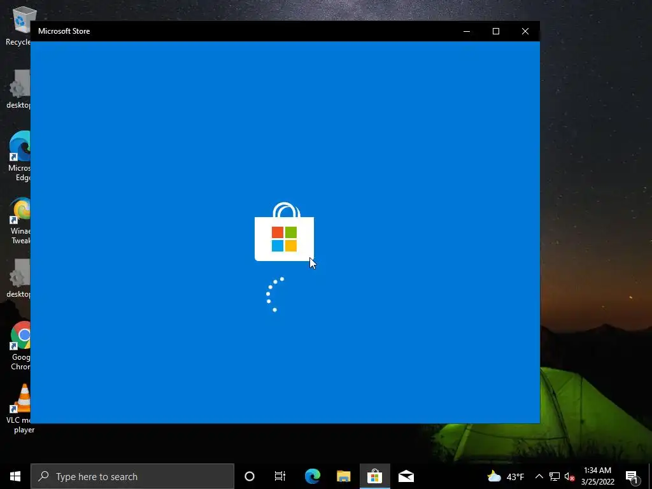Open Mail app from taskbar
Image resolution: width=652 pixels, height=489 pixels.
[x=406, y=476]
